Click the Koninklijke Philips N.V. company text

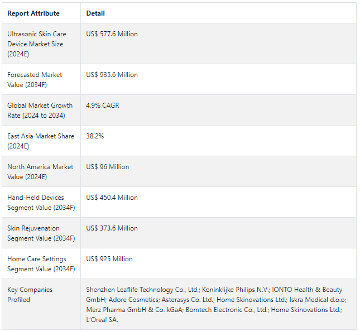point(236,290)
